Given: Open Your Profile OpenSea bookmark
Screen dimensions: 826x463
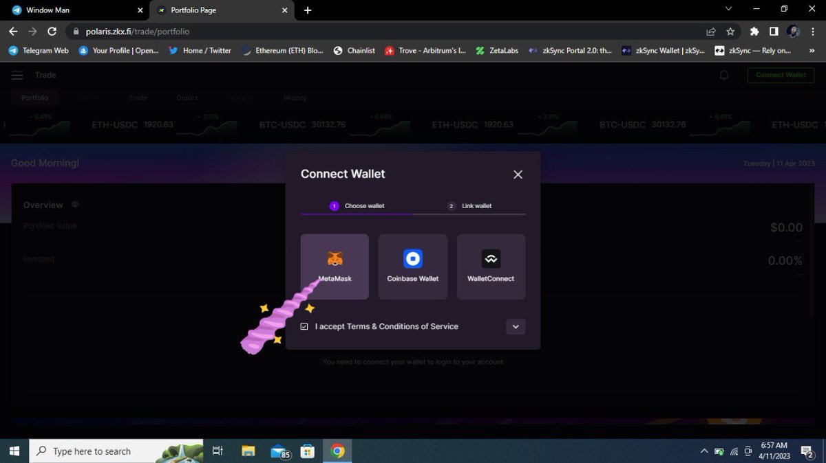Looking at the screenshot, I should (118, 50).
